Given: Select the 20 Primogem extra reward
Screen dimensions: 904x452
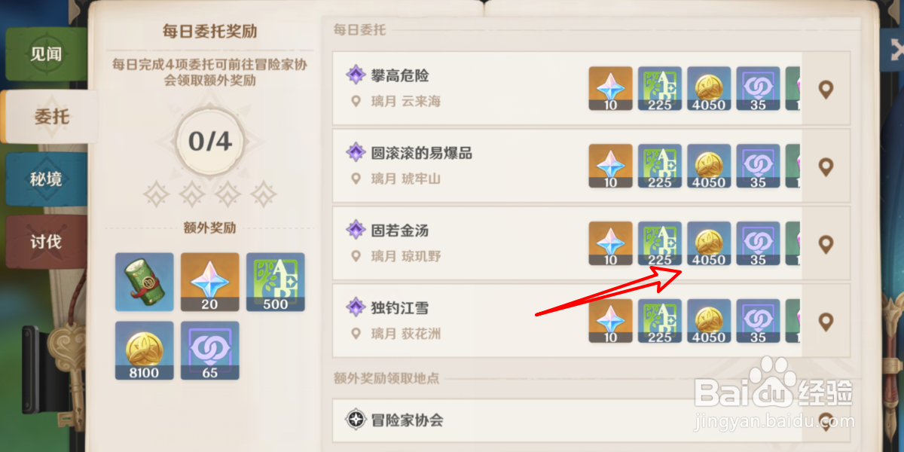Looking at the screenshot, I should click(210, 282).
